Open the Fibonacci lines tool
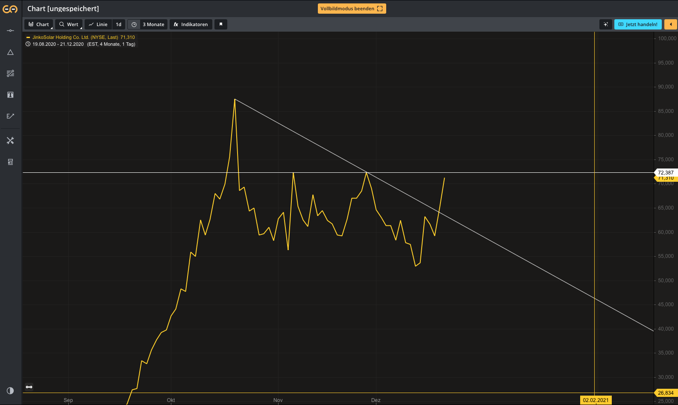The width and height of the screenshot is (678, 405). [10, 74]
